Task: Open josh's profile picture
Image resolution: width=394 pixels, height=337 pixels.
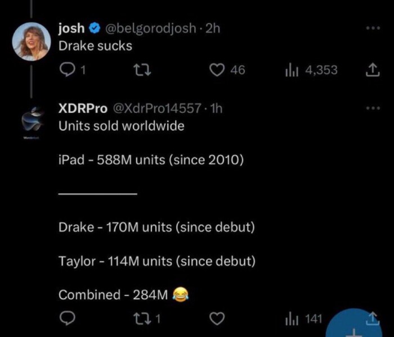Action: click(x=32, y=42)
